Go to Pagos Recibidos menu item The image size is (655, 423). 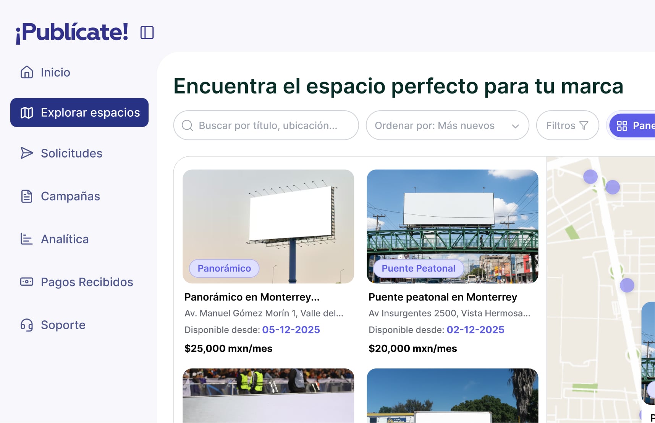point(87,282)
